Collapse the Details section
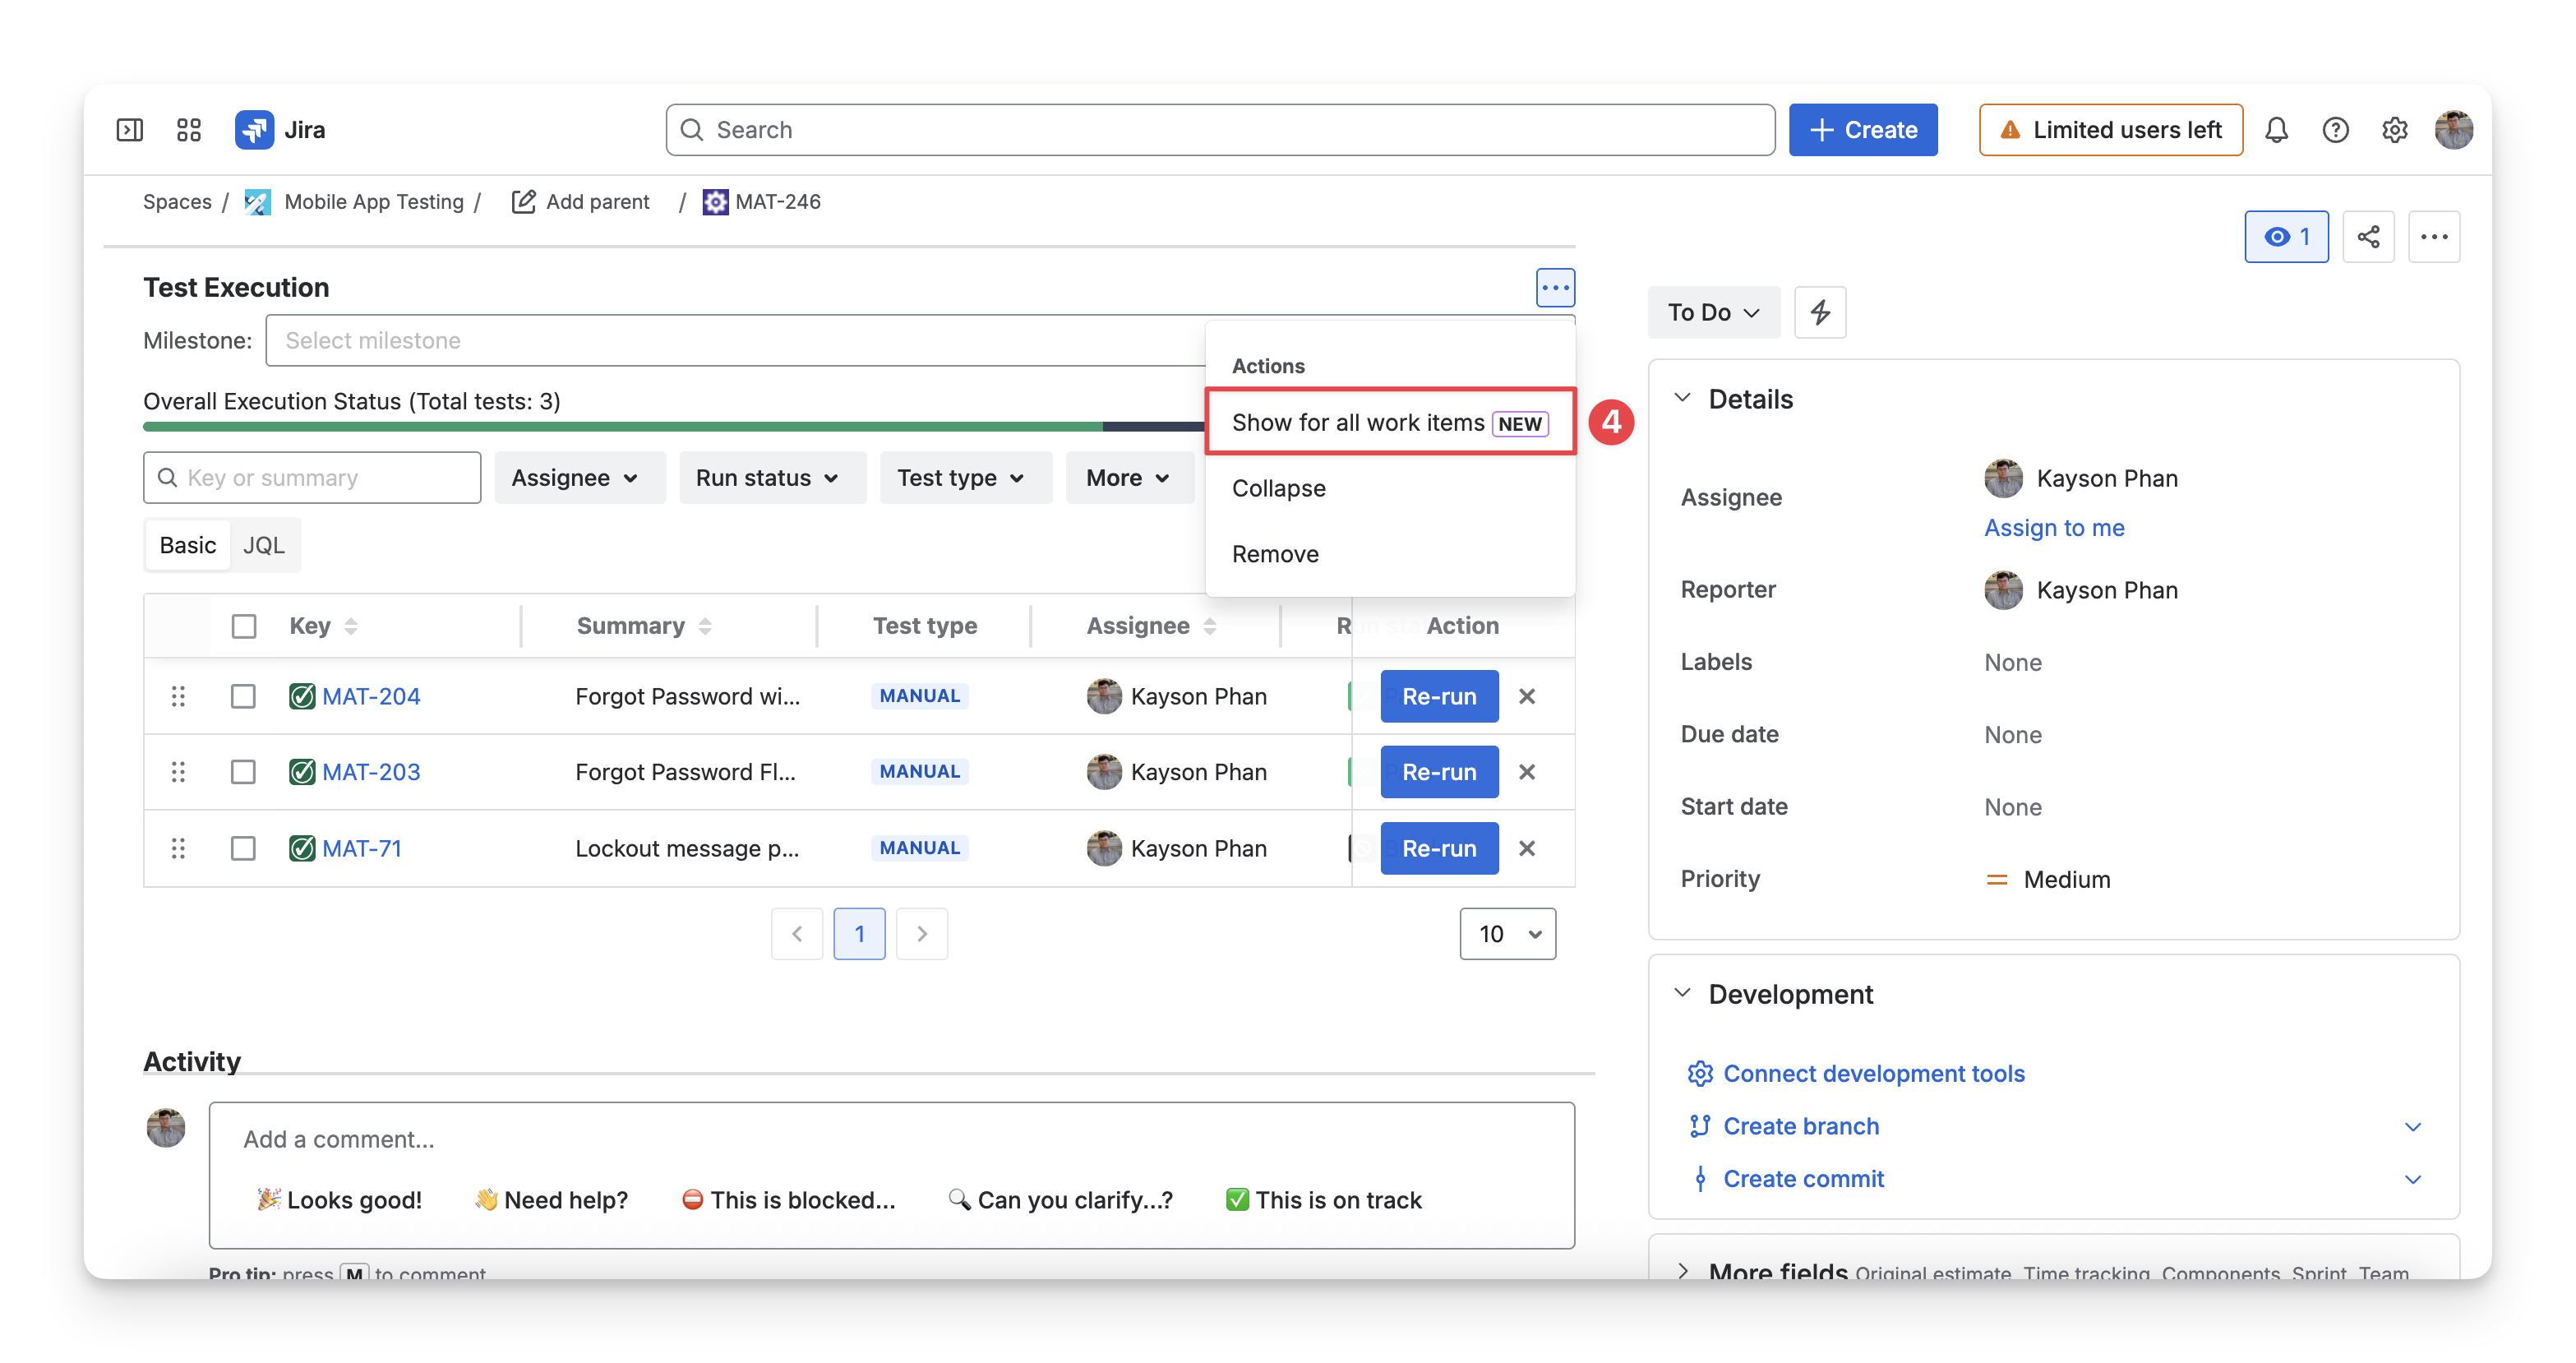Viewport: 2576px width, 1363px height. click(1683, 398)
